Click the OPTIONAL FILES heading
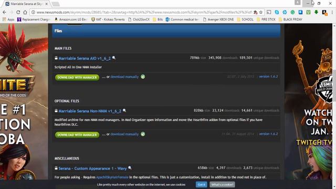Screen dimensions: 336x189 pyautogui.click(x=67, y=101)
